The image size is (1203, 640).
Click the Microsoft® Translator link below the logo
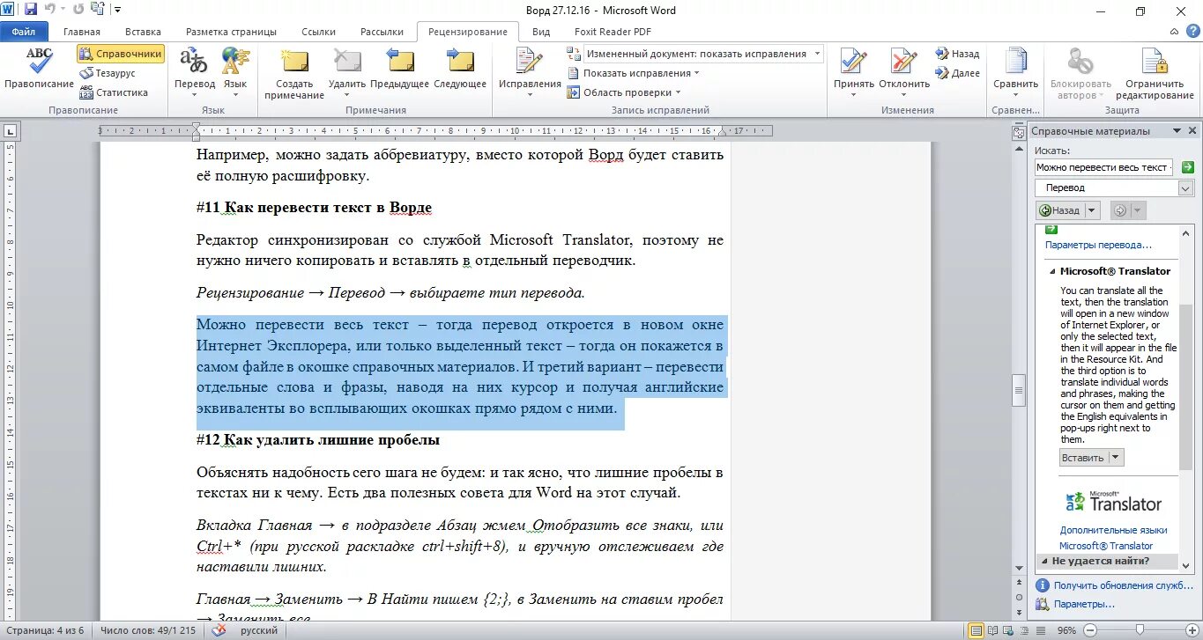click(1106, 546)
